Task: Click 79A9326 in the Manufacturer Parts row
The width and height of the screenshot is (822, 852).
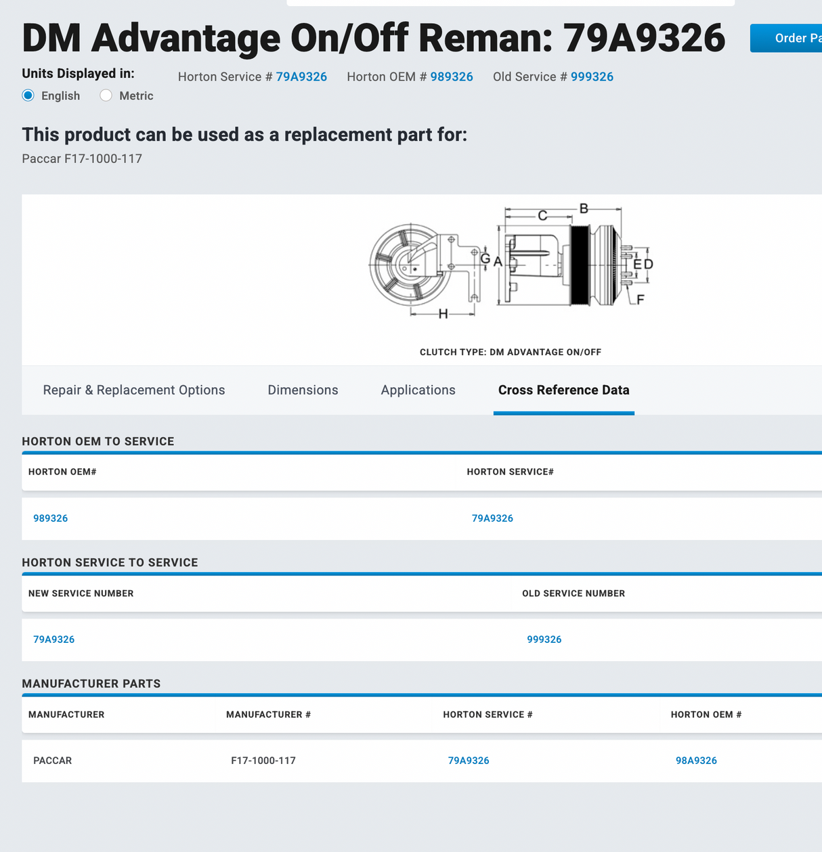Action: pyautogui.click(x=469, y=761)
